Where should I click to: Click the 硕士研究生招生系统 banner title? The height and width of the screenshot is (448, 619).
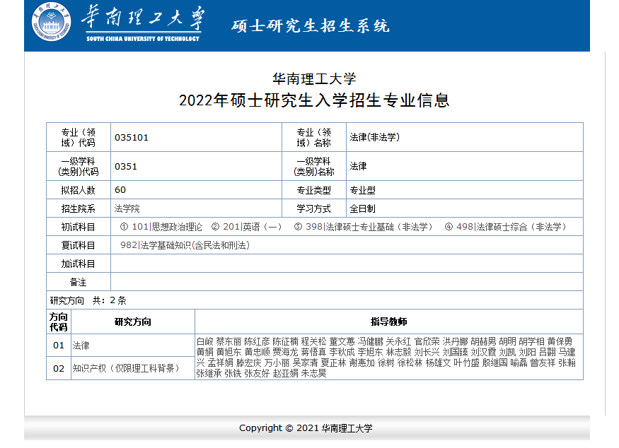tap(311, 26)
